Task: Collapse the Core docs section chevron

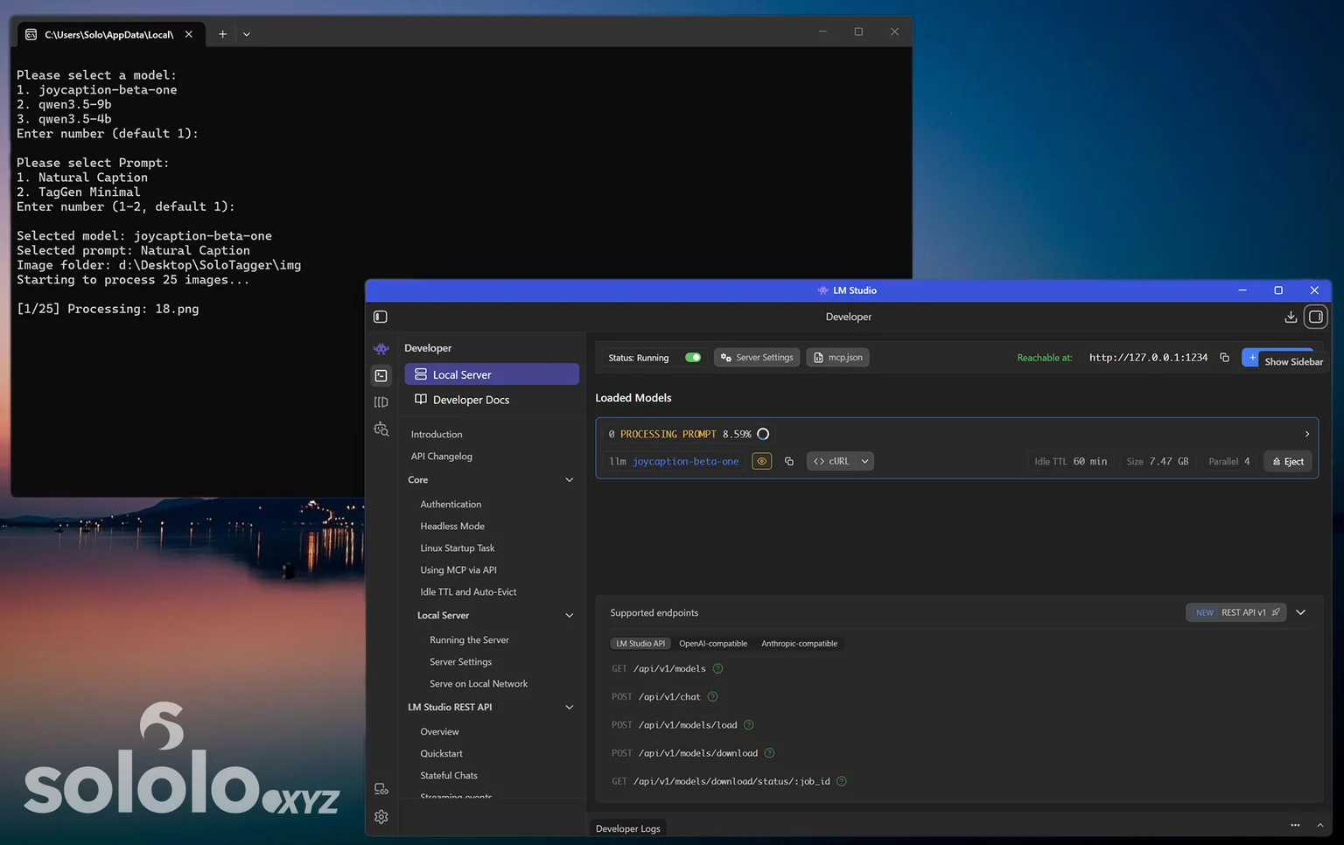Action: tap(570, 480)
